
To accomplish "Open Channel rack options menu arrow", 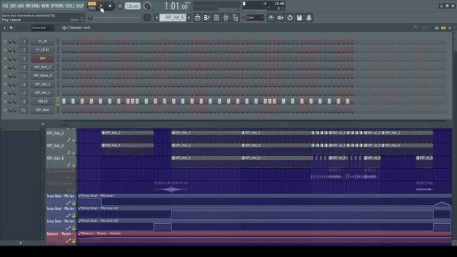I will point(4,28).
